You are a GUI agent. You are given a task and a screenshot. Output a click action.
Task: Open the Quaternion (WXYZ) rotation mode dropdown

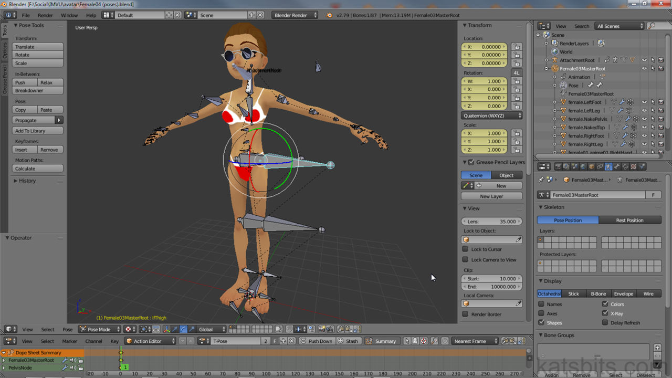coord(491,115)
